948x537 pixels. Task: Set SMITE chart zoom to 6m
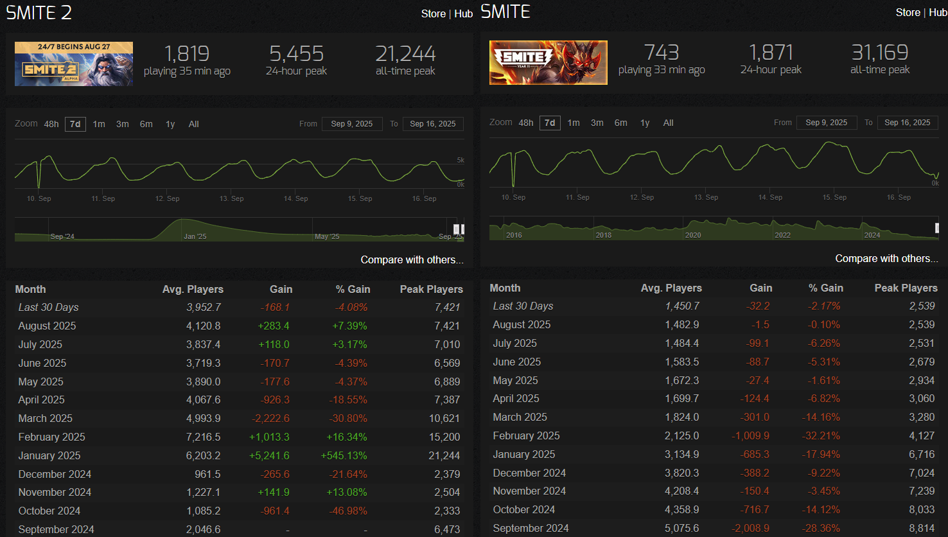point(621,123)
